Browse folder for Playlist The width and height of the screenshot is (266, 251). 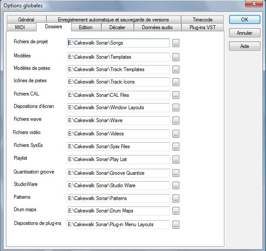click(176, 159)
